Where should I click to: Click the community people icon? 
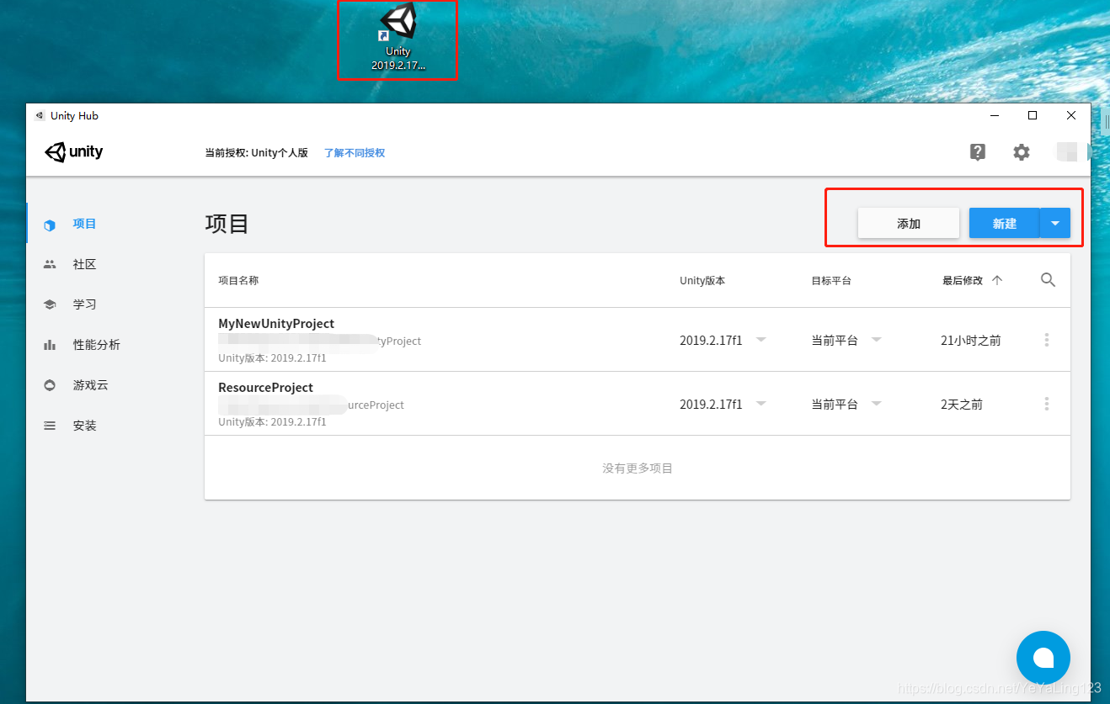[50, 264]
